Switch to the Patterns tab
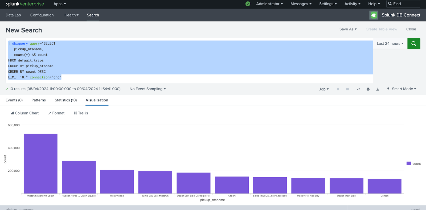 click(39, 100)
